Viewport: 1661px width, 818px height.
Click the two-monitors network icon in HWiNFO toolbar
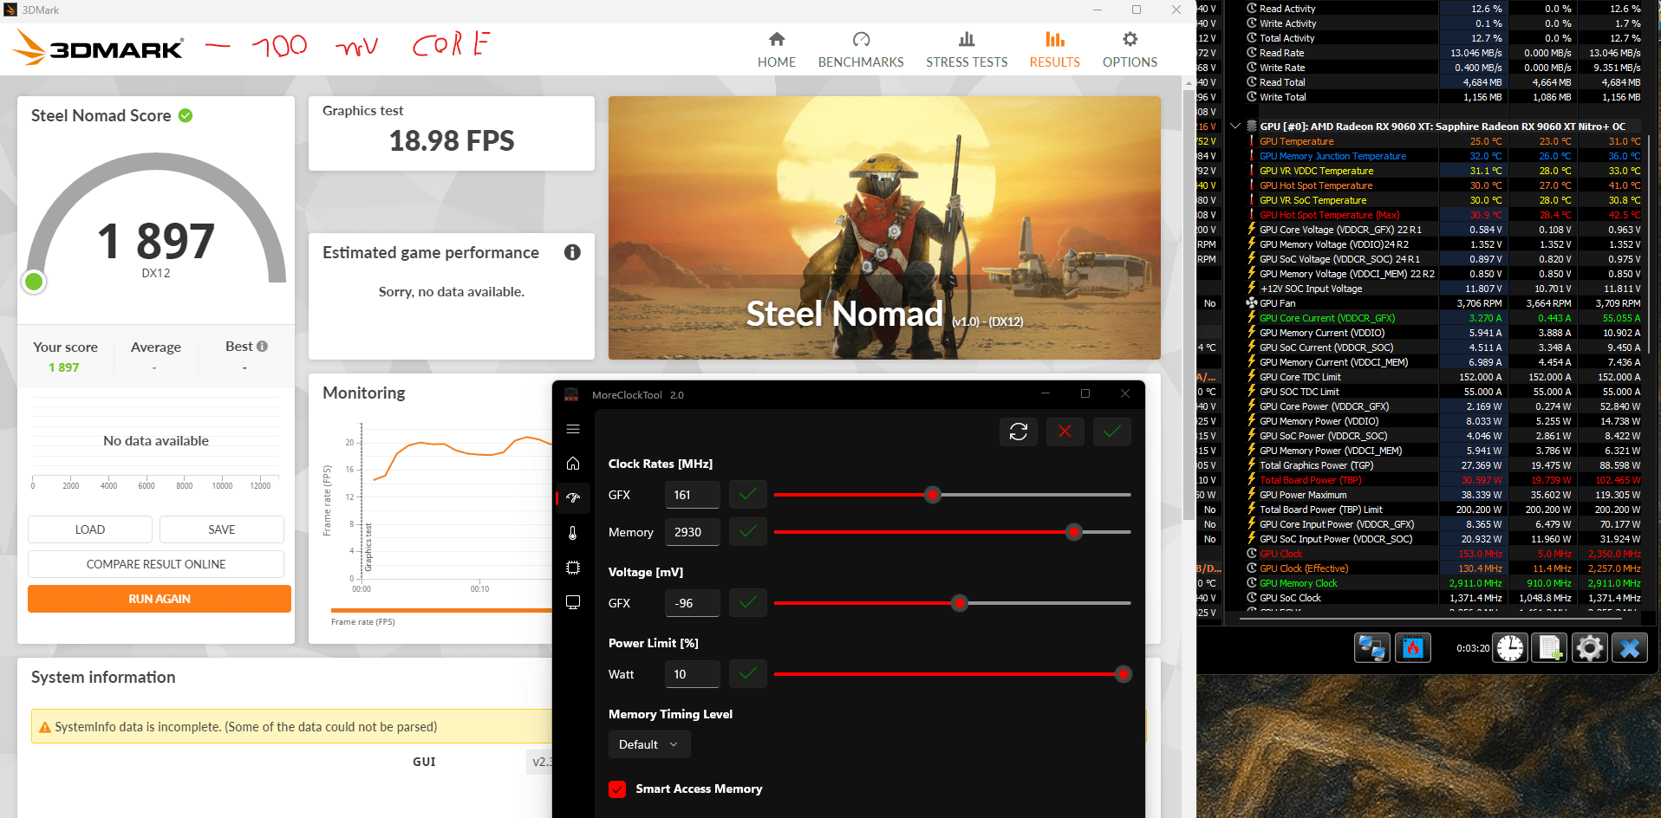click(1371, 648)
